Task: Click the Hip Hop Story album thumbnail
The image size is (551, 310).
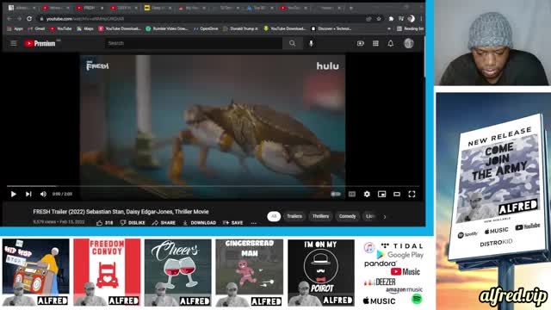Action: click(35, 272)
